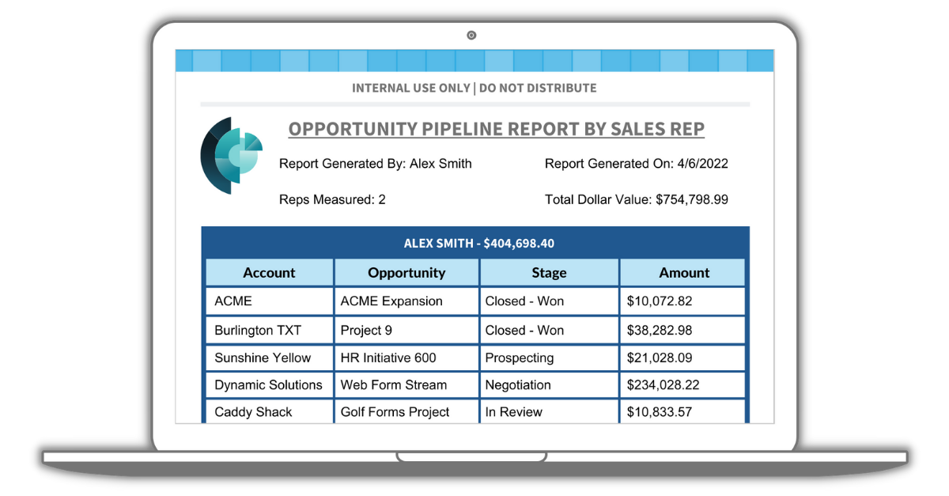Click the 'Closed - Won' stage for ACME
949x496 pixels.
coord(549,301)
